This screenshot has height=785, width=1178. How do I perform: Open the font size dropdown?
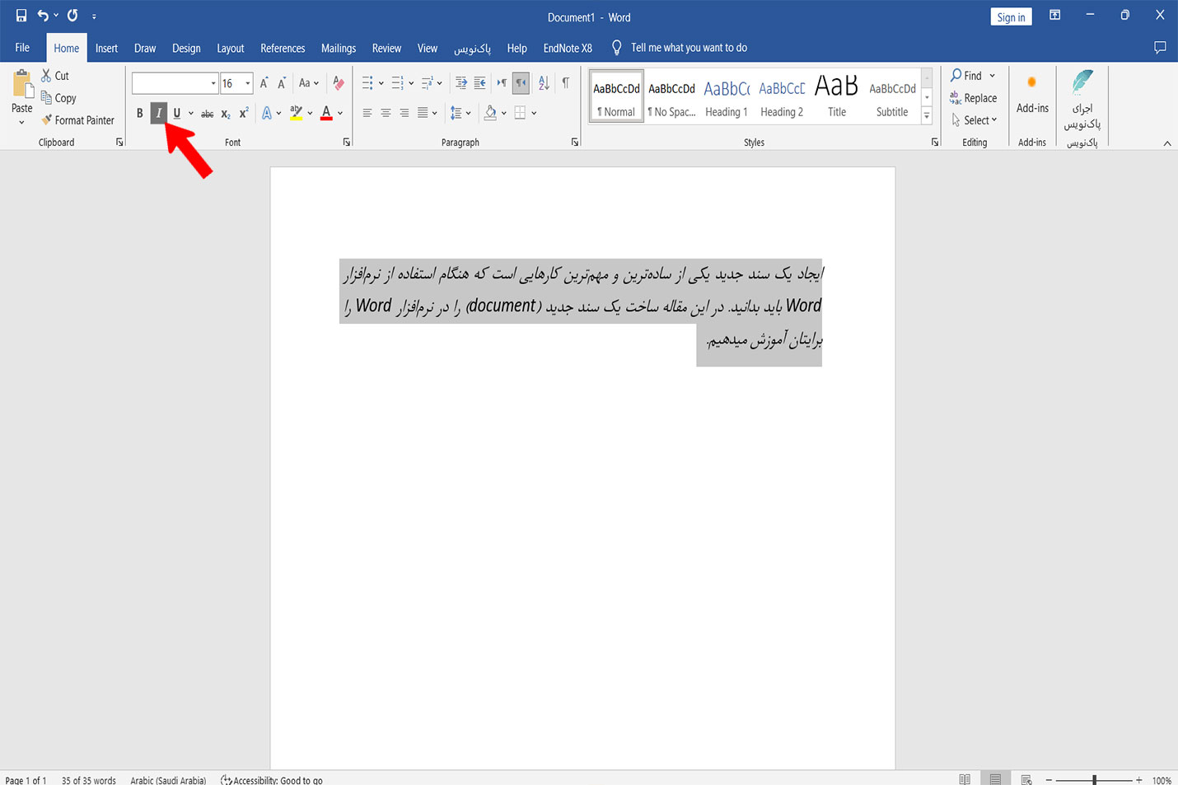coord(247,83)
